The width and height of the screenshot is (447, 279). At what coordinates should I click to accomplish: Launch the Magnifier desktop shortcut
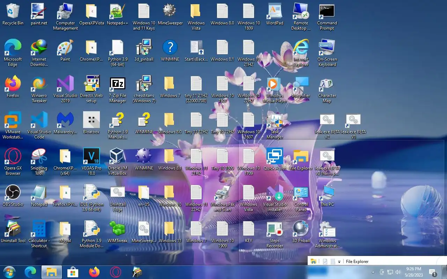(301, 87)
